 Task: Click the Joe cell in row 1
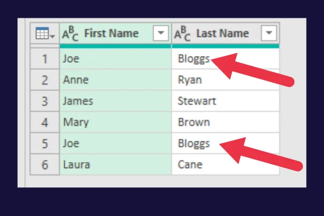(x=116, y=59)
